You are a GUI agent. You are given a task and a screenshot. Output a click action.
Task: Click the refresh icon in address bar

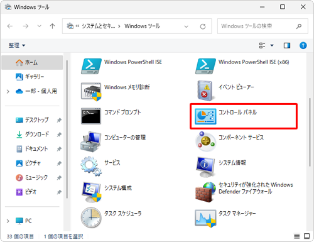tap(203, 26)
